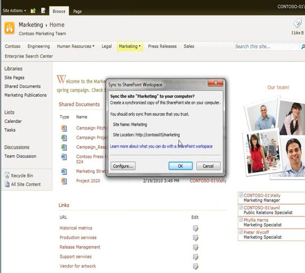This screenshot has width=305, height=273.
Task: Open the Release Management link
Action: point(80,247)
